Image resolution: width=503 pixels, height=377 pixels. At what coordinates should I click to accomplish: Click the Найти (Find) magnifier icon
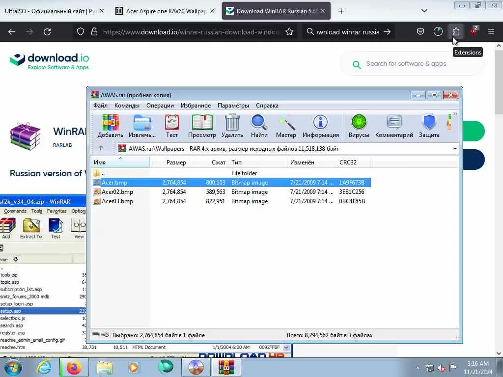259,126
